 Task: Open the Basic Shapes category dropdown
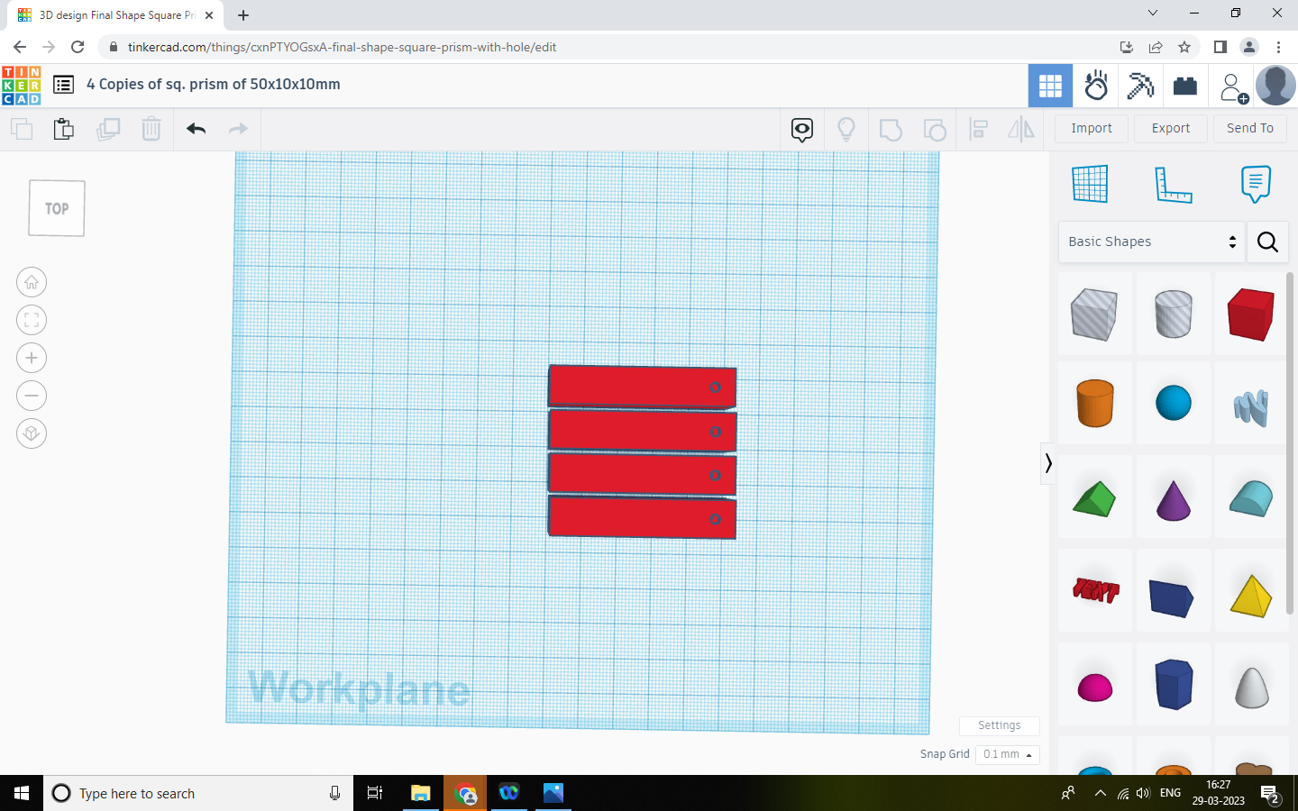tap(1151, 241)
